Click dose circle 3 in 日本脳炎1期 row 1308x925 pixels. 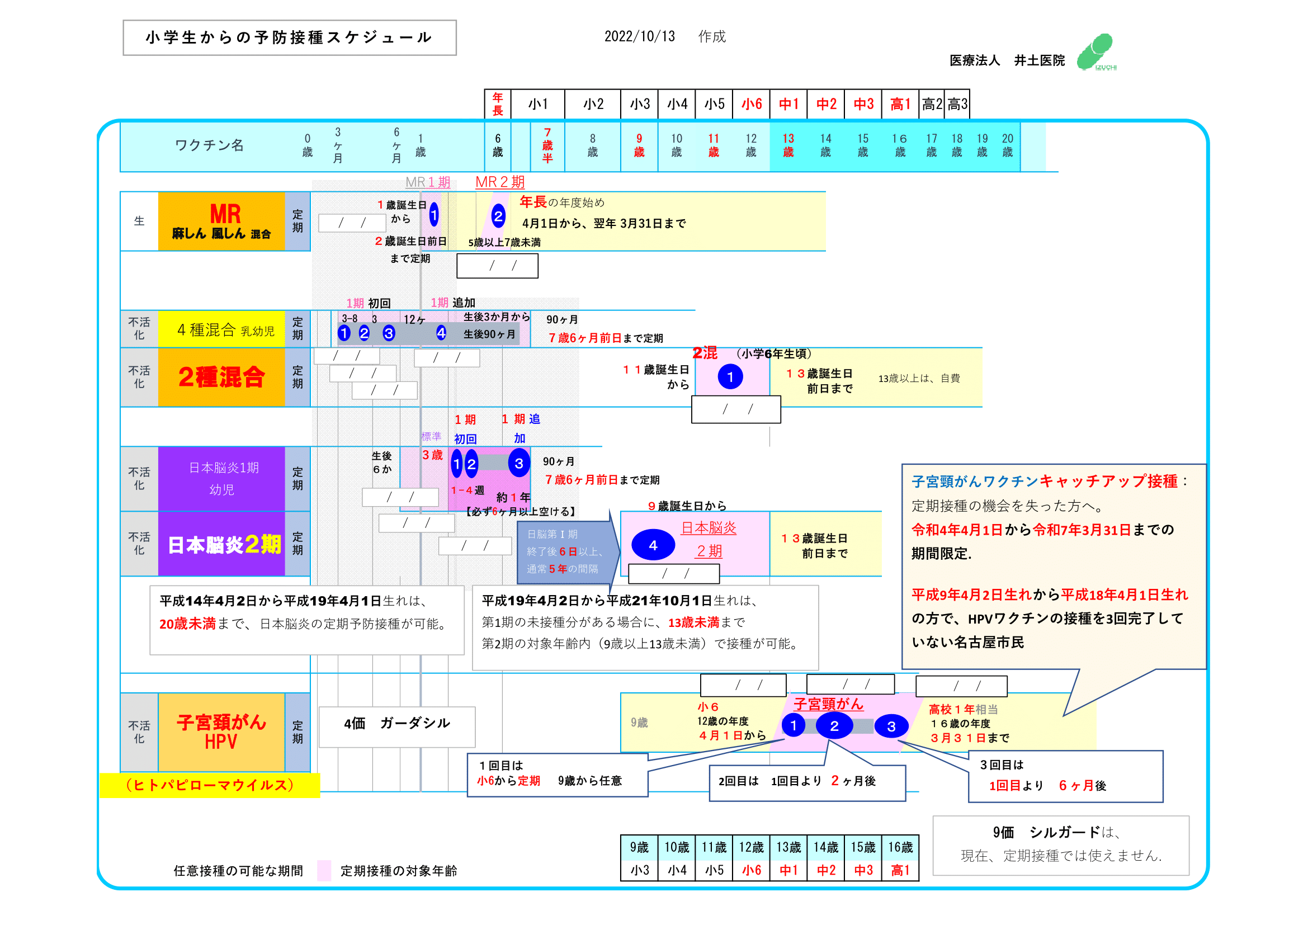tap(519, 464)
